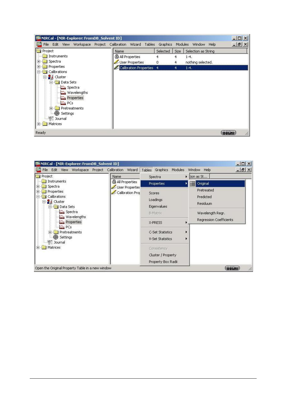Click Selection as String column header
287x406 pixels.
(215, 51)
